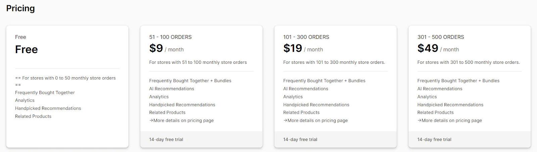Click the 51 - 100 ORDERS plan label

[170, 37]
